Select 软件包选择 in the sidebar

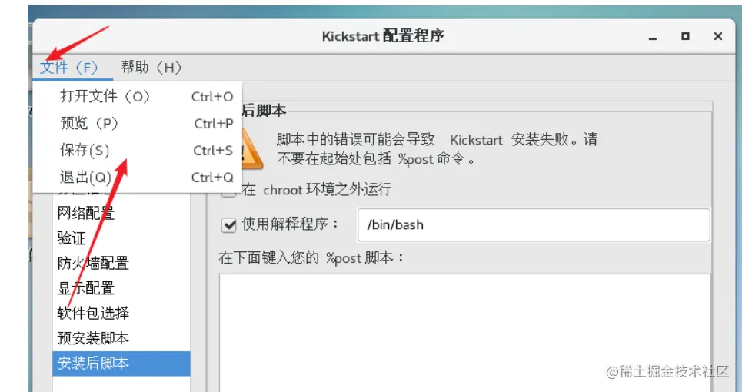121,314
